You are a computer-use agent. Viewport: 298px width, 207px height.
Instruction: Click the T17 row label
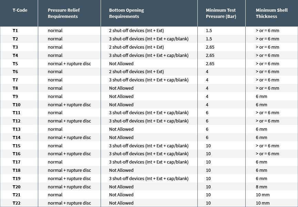(17, 162)
